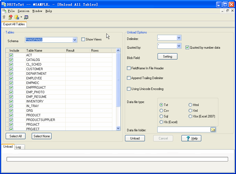This screenshot has width=236, height=174.
Task: Select the DEPARTMENT table row name
Action: [x=36, y=74]
